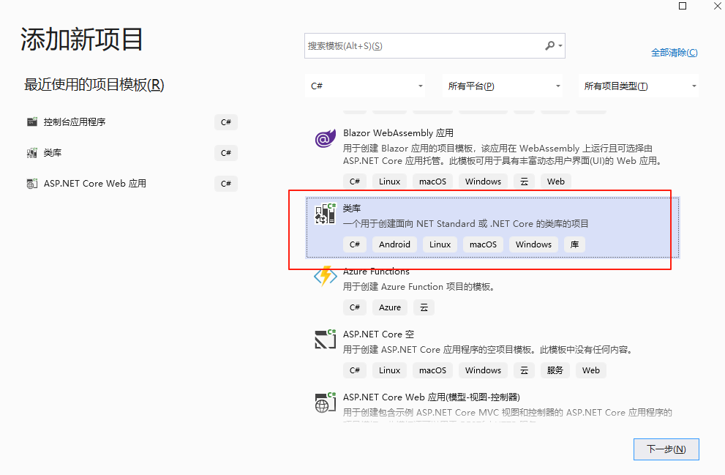The height and width of the screenshot is (475, 725).
Task: Click the 下一步(N) next button
Action: (x=666, y=449)
